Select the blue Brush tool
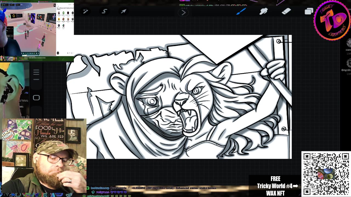 [241, 11]
